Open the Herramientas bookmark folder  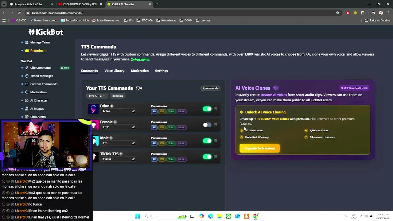tap(166, 20)
